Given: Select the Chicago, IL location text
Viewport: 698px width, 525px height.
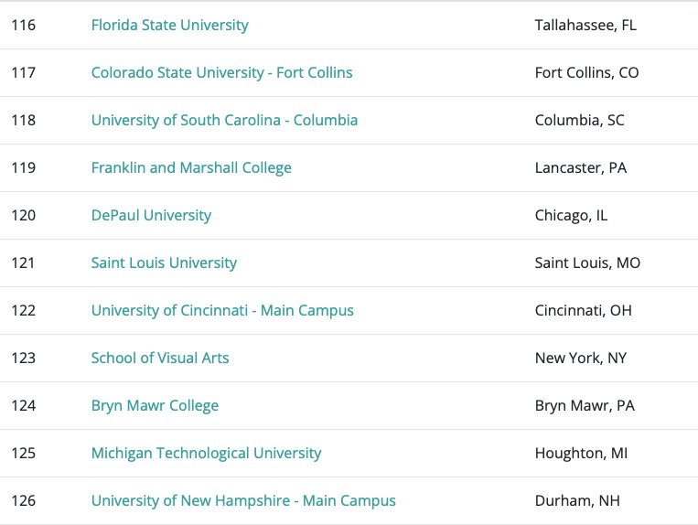Looking at the screenshot, I should pos(571,216).
